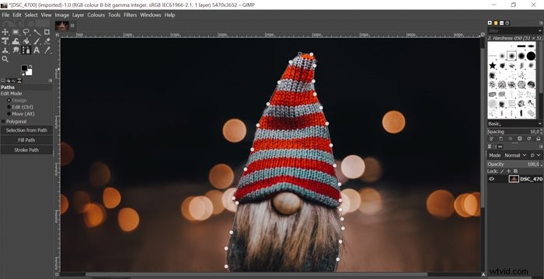Viewport: 544px width, 279px height.
Task: Select the Text tool
Action: (x=37, y=50)
